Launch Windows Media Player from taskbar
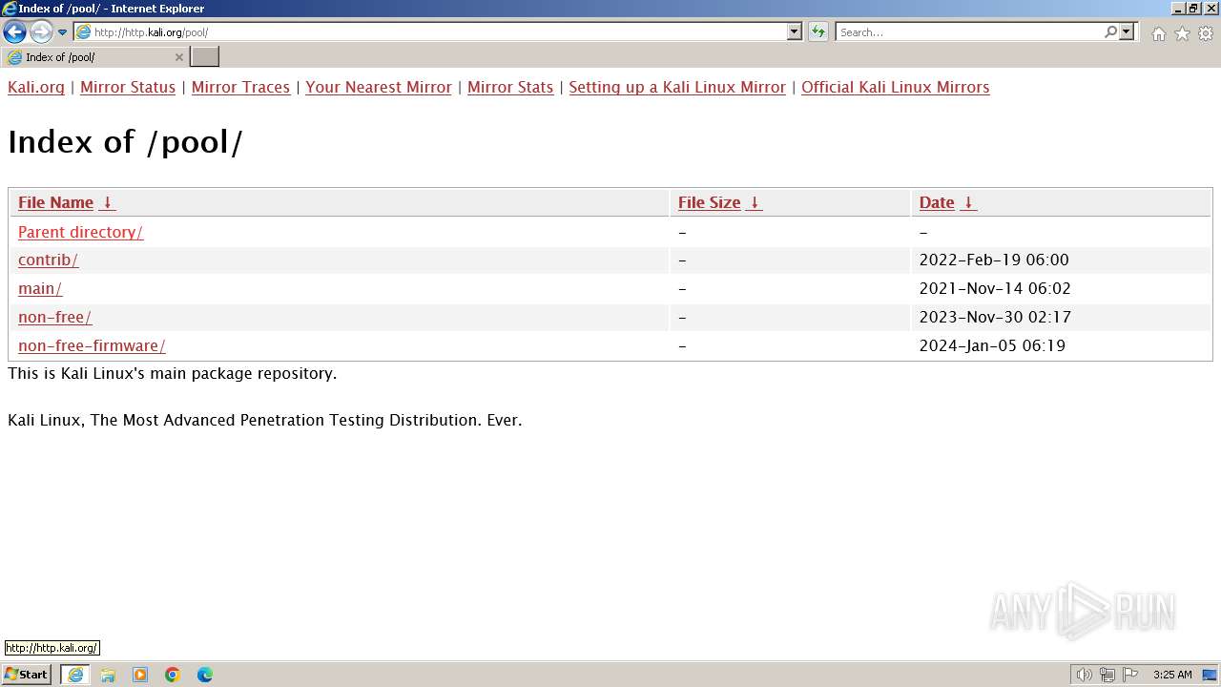Image resolution: width=1221 pixels, height=687 pixels. point(140,675)
